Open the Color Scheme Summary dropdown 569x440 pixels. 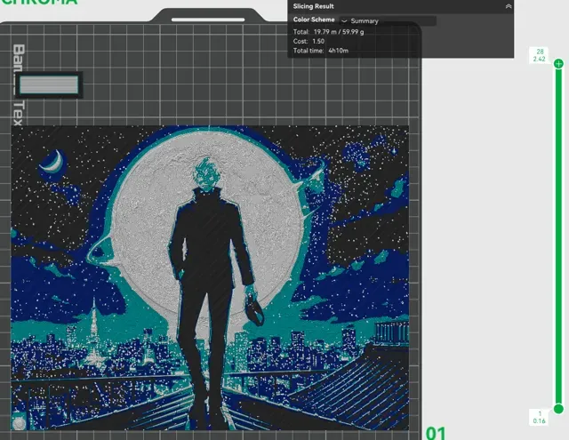[x=388, y=20]
